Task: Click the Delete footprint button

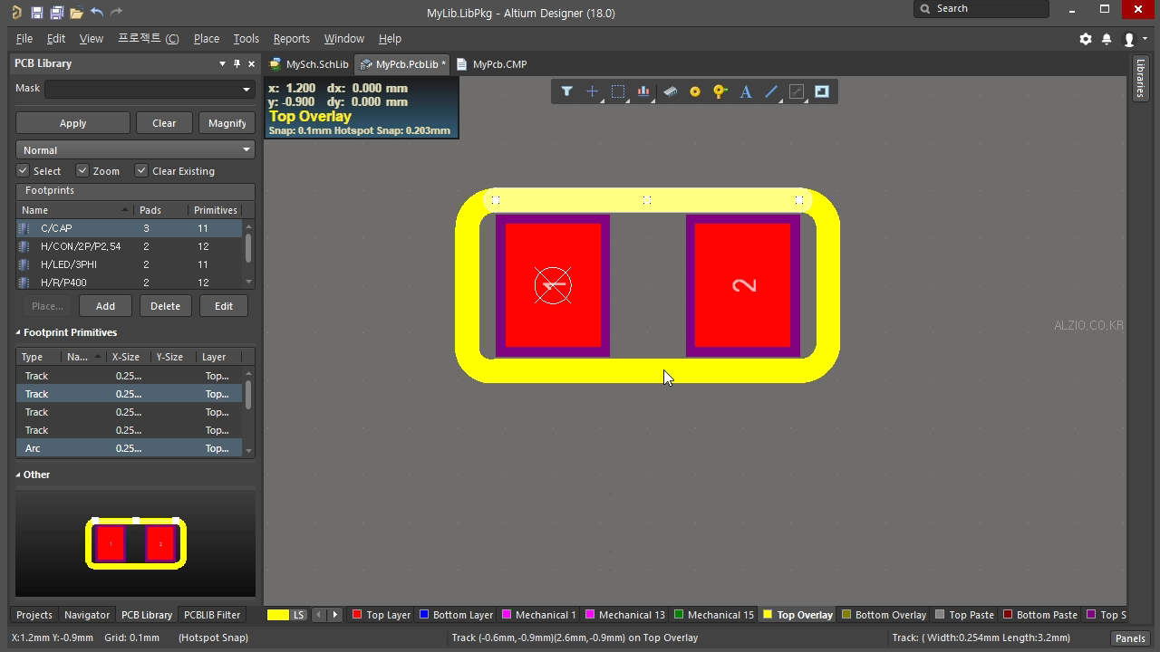Action: click(x=165, y=306)
